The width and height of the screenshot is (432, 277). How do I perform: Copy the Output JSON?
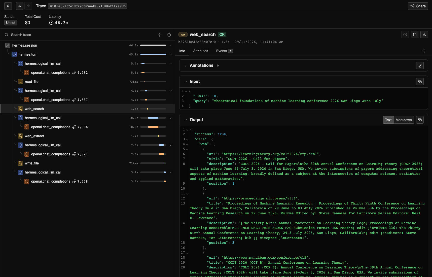420,120
